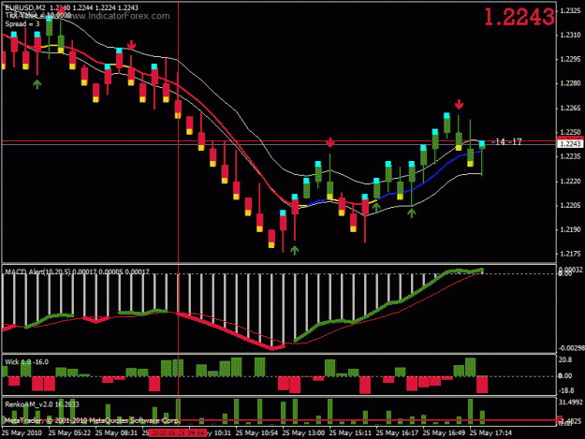585x439 pixels.
Task: Click the 1.2205 price scale value
Action: tap(571, 206)
